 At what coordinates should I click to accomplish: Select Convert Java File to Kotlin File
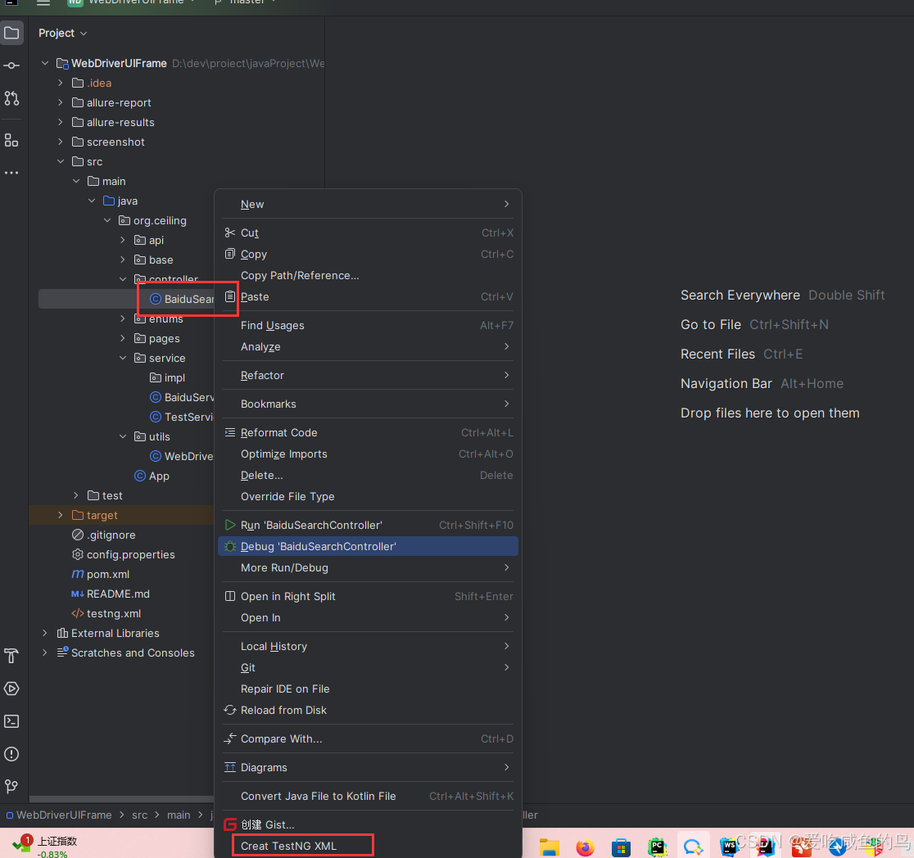click(x=368, y=797)
